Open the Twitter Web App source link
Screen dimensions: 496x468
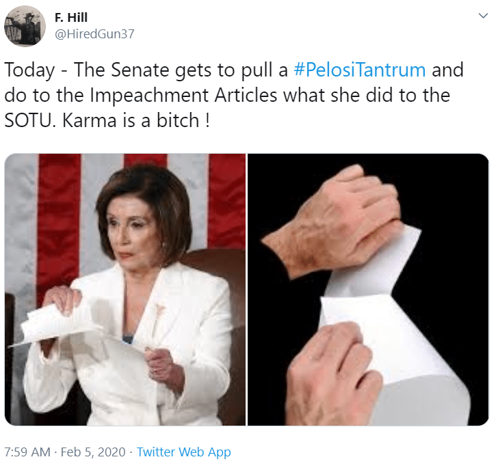click(184, 452)
